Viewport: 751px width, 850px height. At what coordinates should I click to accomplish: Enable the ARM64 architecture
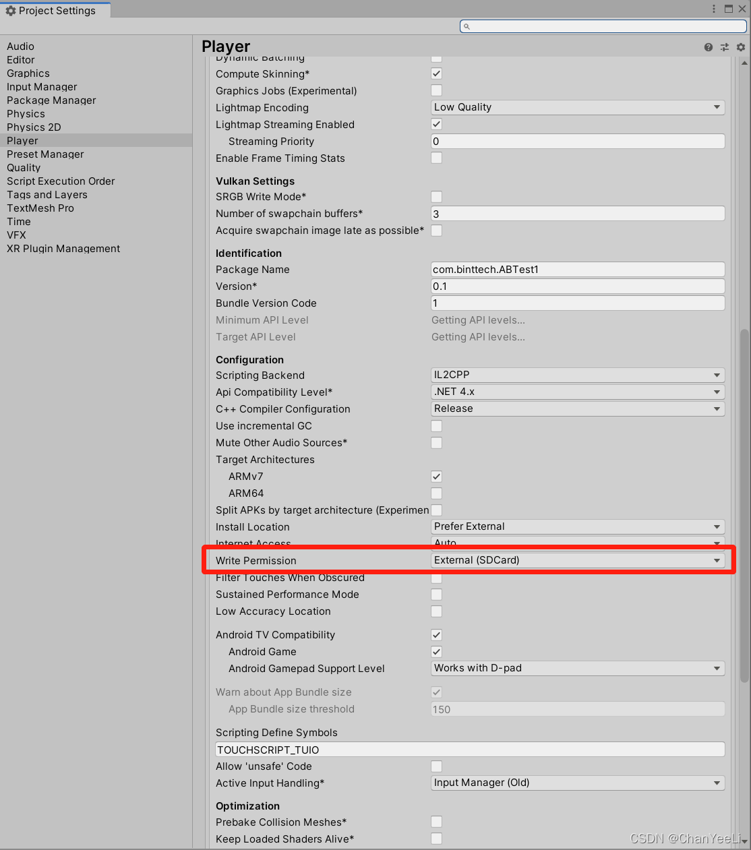pyautogui.click(x=437, y=493)
